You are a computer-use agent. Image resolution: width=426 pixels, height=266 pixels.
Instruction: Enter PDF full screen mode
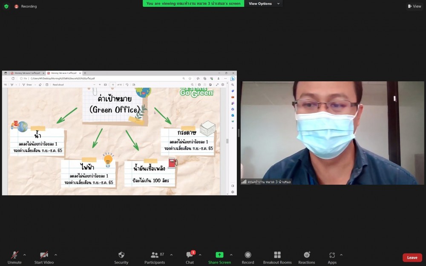pyautogui.click(x=217, y=85)
